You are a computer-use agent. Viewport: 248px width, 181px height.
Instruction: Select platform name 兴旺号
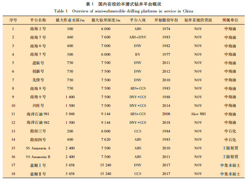[x=38, y=105]
